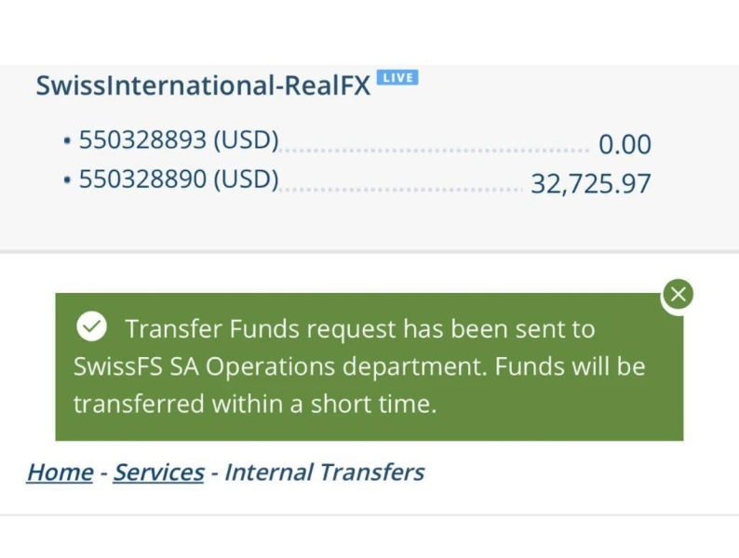Click the bullet beside account 550328890

pyautogui.click(x=67, y=180)
